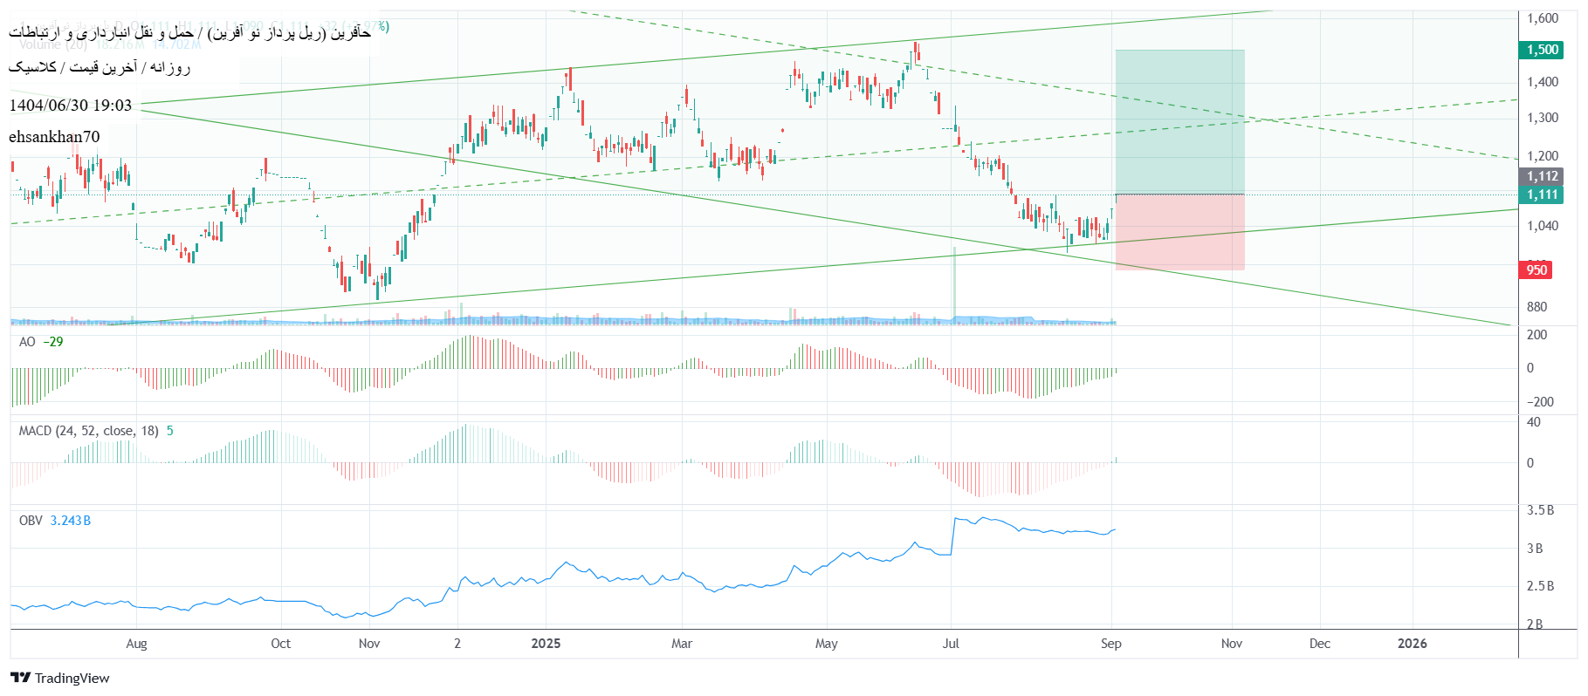Image resolution: width=1588 pixels, height=696 pixels.
Task: Click the tall volume spike bar near Jul
Action: click(954, 283)
